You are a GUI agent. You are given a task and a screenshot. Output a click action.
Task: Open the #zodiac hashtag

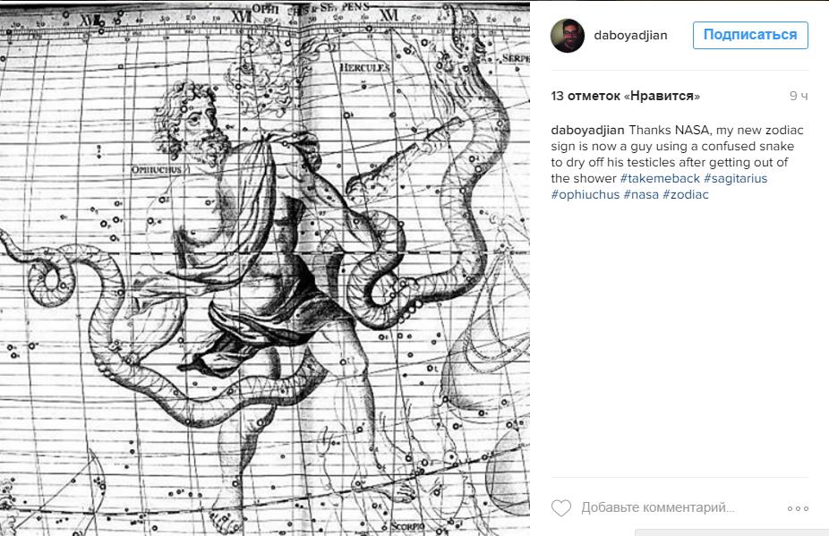[x=686, y=194]
